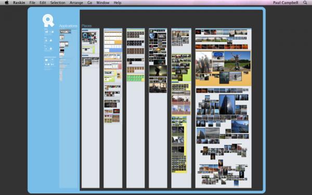
Task: Select the silhouetted figure at sunset photo
Action: coord(158,71)
